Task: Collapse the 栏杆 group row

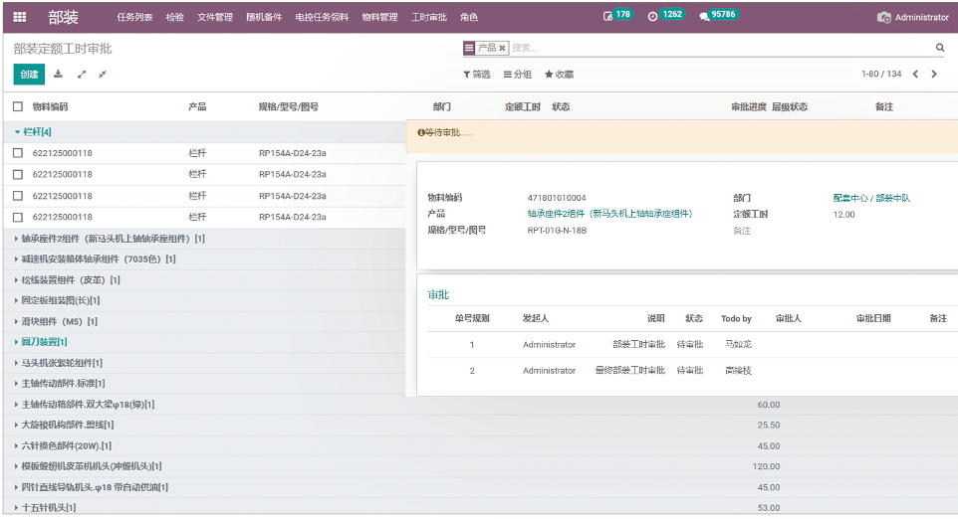Action: [x=34, y=131]
